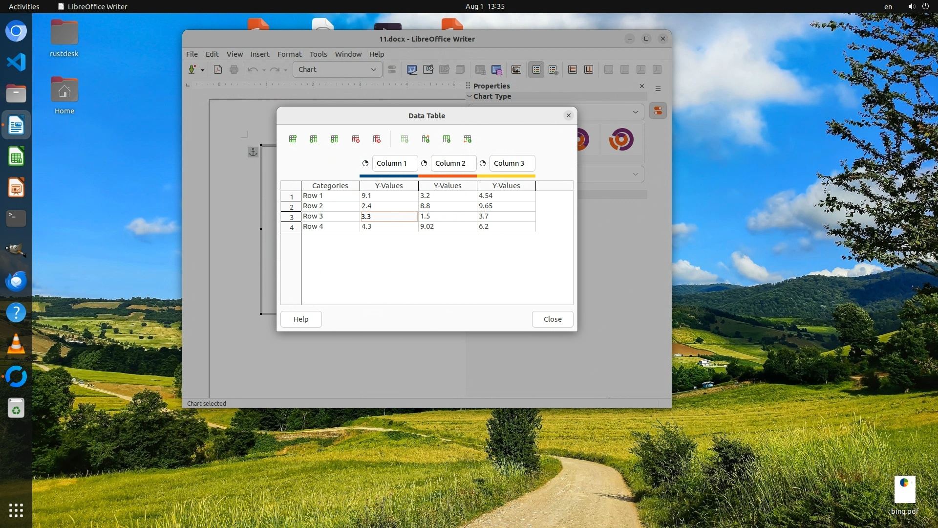Screen dimensions: 938x528
Task: Toggle the Legend on/off toolbar button
Action: (536, 70)
